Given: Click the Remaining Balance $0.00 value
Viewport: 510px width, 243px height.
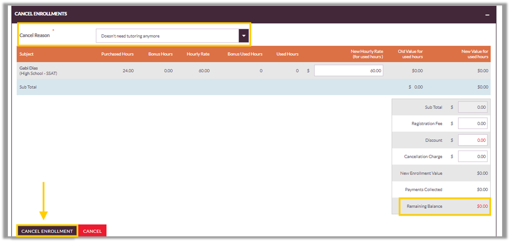Looking at the screenshot, I should pos(482,206).
